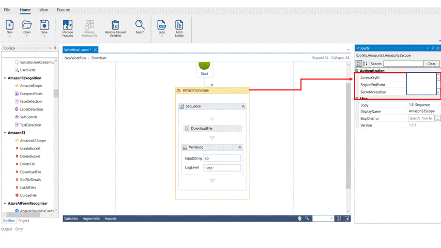This screenshot has width=441, height=248.
Task: Switch to the Execute ribbon tab
Action: click(x=63, y=10)
